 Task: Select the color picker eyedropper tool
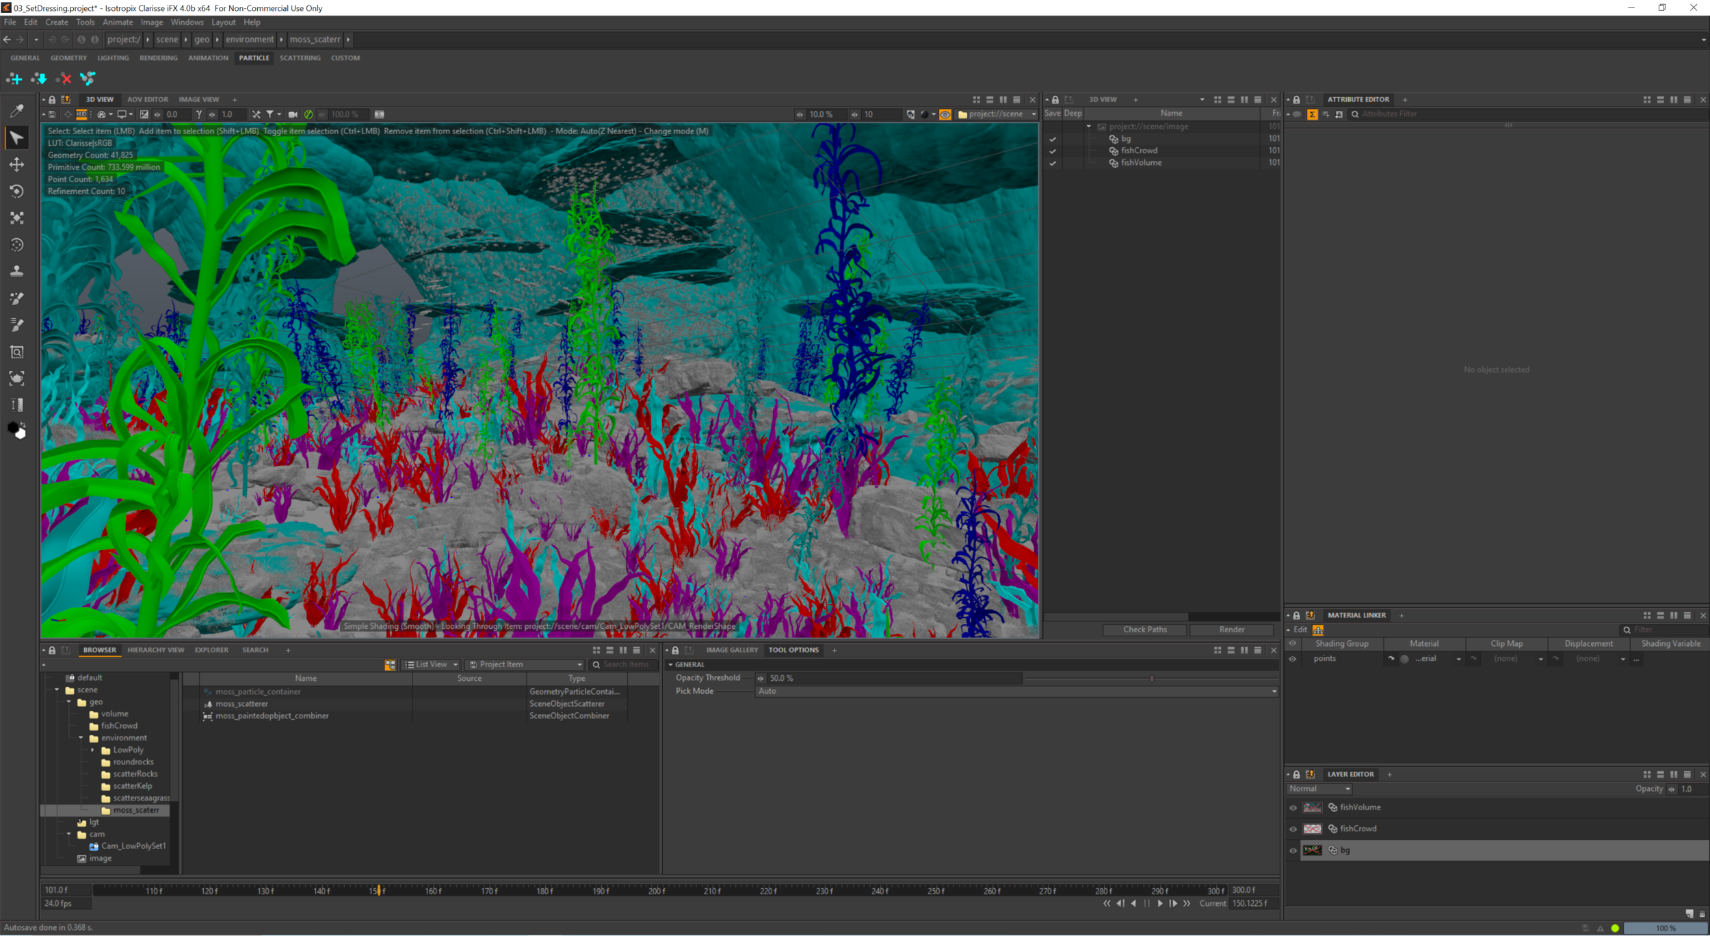pyautogui.click(x=16, y=109)
